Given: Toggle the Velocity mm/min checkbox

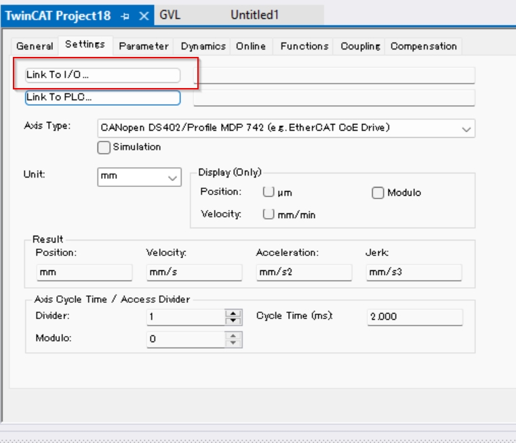Looking at the screenshot, I should coord(269,214).
